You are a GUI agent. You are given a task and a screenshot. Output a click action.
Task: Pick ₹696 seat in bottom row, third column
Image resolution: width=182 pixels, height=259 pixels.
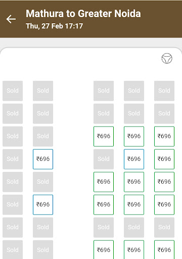(104, 249)
